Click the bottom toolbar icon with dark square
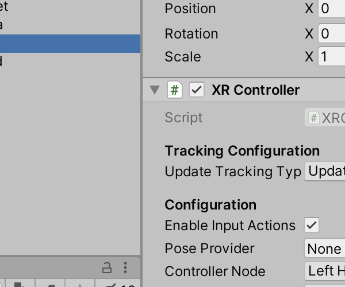Image resolution: width=345 pixels, height=287 pixels. (20, 284)
